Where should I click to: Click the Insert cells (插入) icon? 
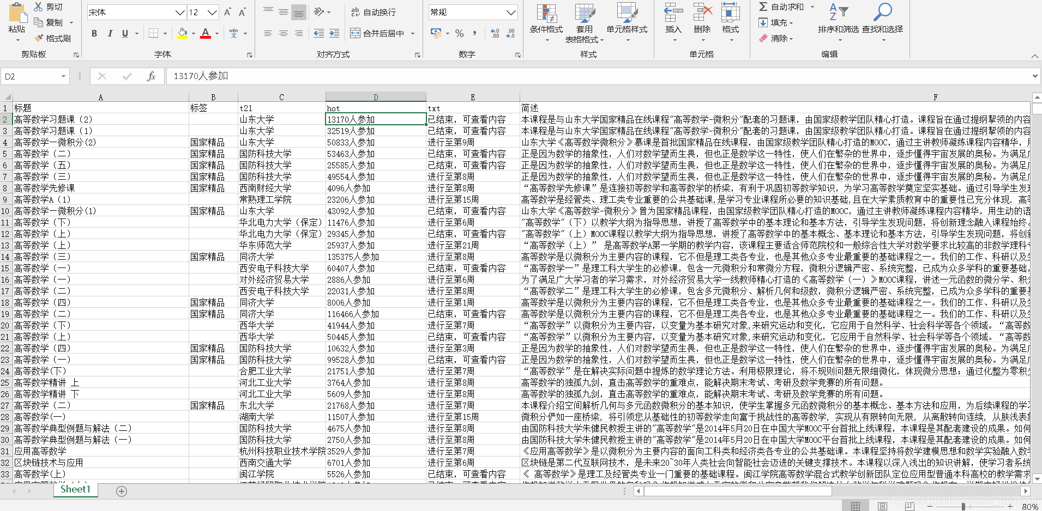coord(673,13)
